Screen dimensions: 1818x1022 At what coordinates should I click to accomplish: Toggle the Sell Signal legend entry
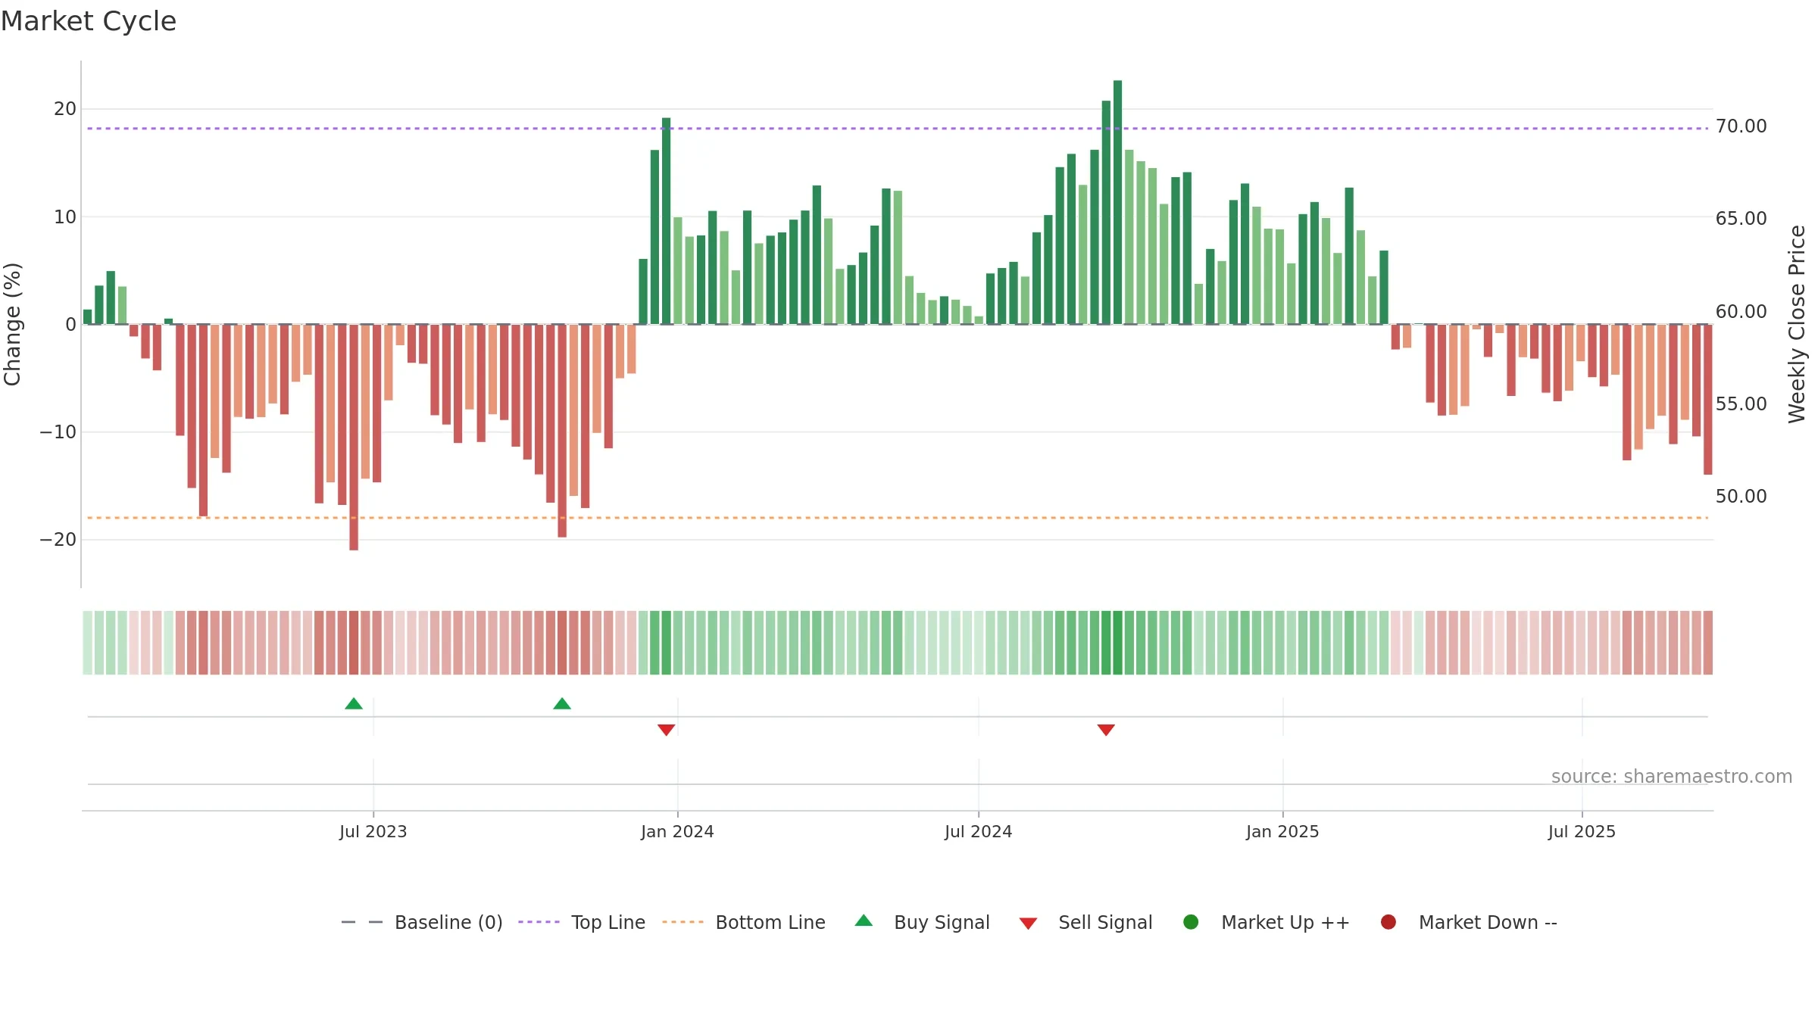(1085, 922)
